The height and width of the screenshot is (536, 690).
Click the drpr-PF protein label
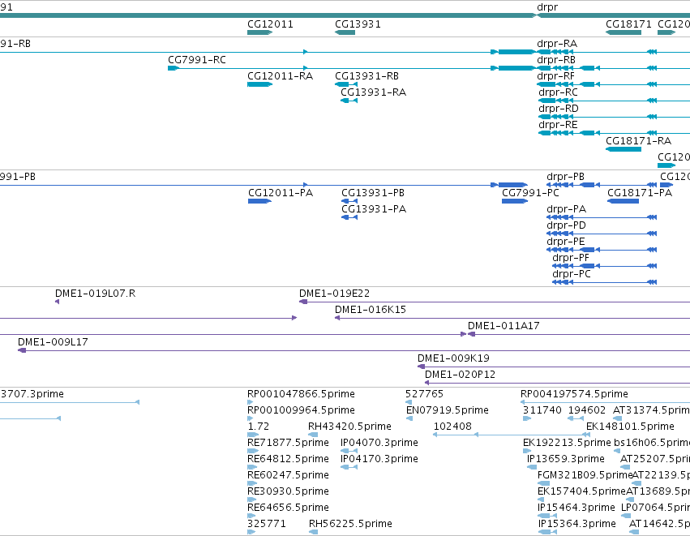[x=571, y=258]
